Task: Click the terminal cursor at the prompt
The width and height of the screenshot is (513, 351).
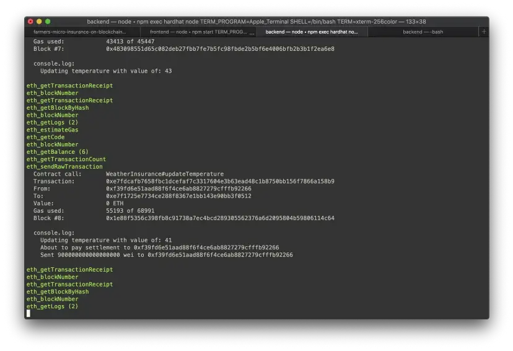Action: tap(28, 314)
